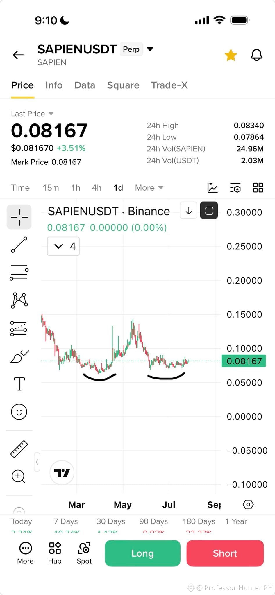Select the XABCD pattern tool
275x595 pixels.
coord(19,300)
